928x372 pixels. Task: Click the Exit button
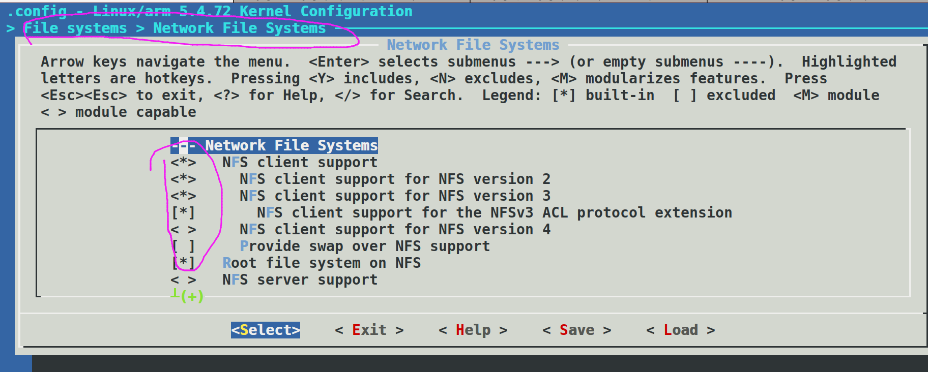pos(369,330)
